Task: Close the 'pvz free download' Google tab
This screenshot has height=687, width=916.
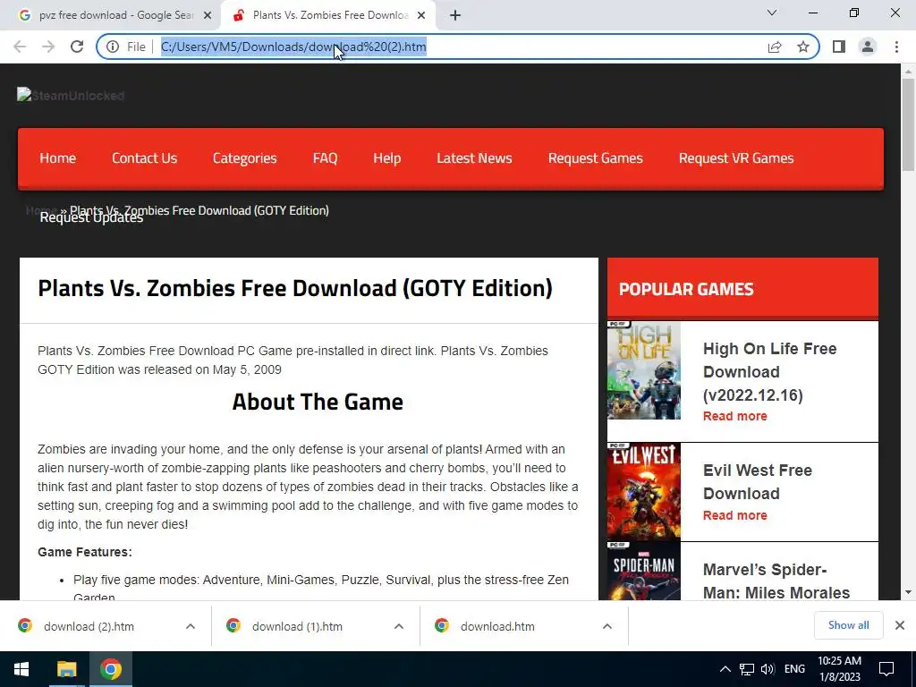Action: (x=208, y=16)
